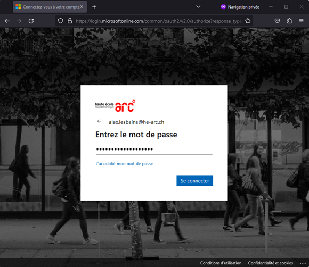Open a new tab with plus button
Image resolution: width=309 pixels, height=267 pixels.
pos(94,7)
